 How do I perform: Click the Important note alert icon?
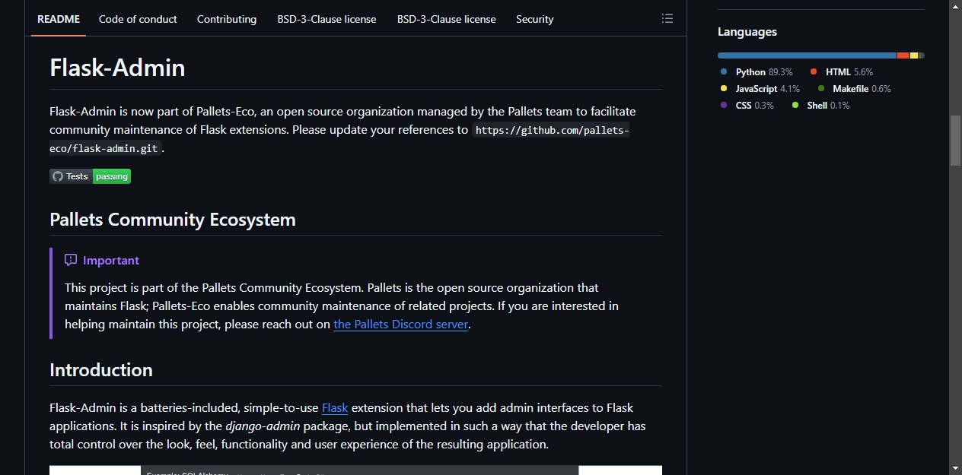[x=71, y=260]
